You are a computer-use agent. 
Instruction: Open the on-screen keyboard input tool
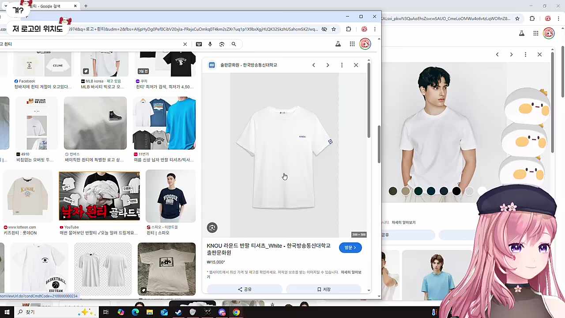click(x=199, y=44)
